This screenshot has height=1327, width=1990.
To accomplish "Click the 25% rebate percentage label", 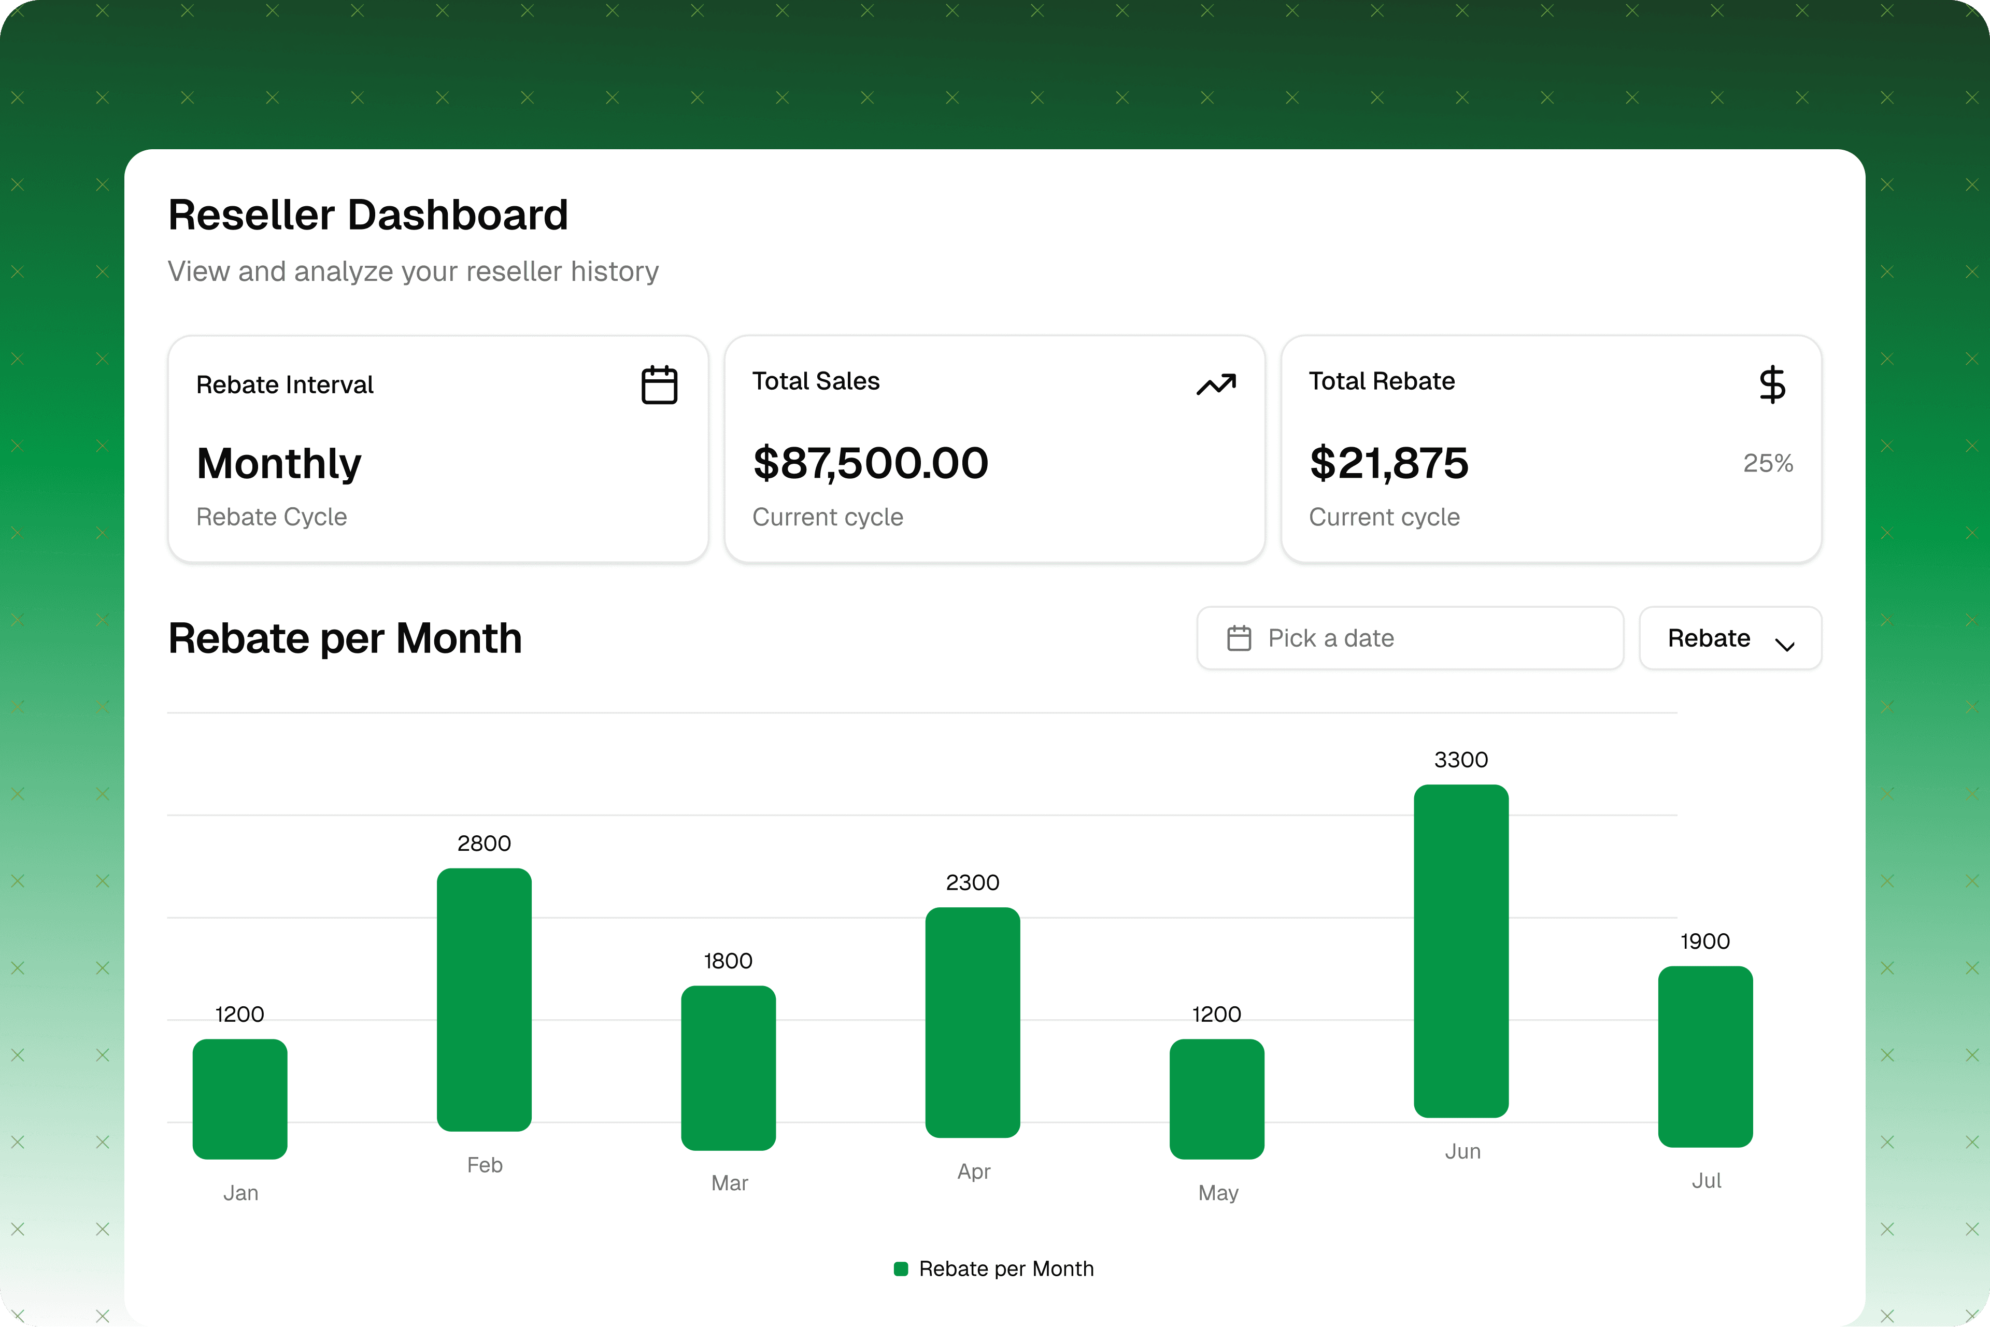I will coord(1767,463).
